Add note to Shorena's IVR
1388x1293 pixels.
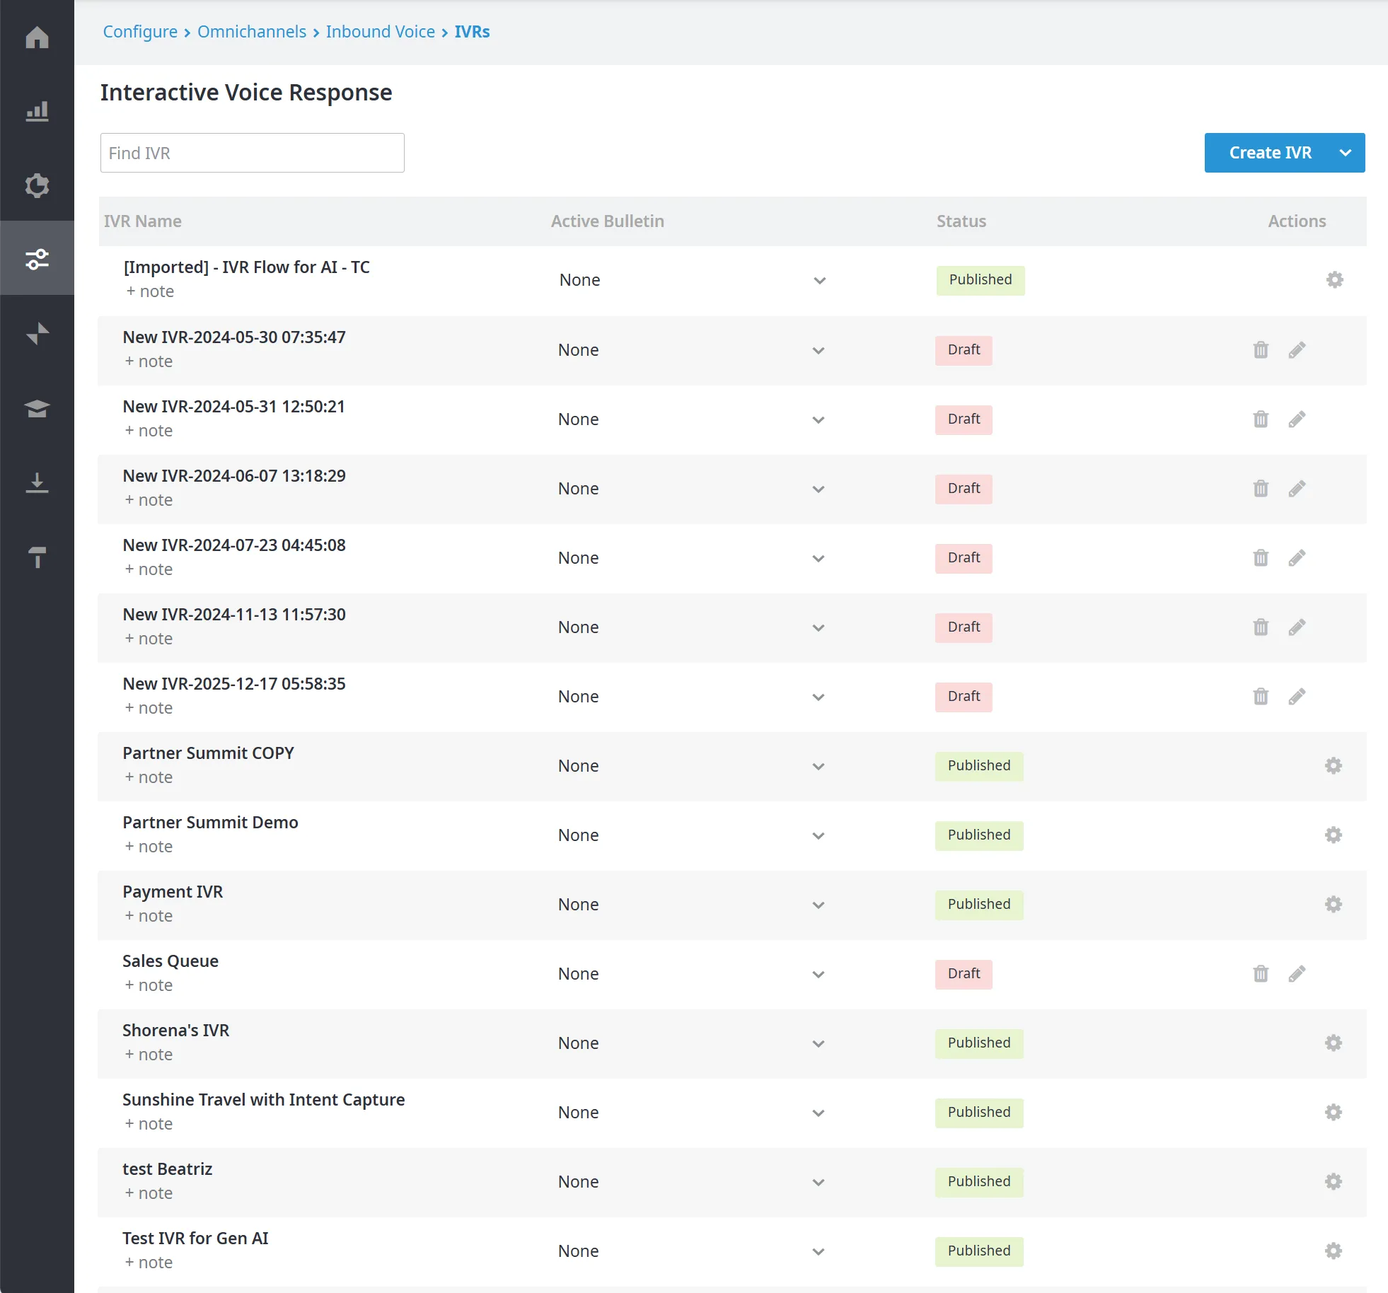click(x=149, y=1055)
